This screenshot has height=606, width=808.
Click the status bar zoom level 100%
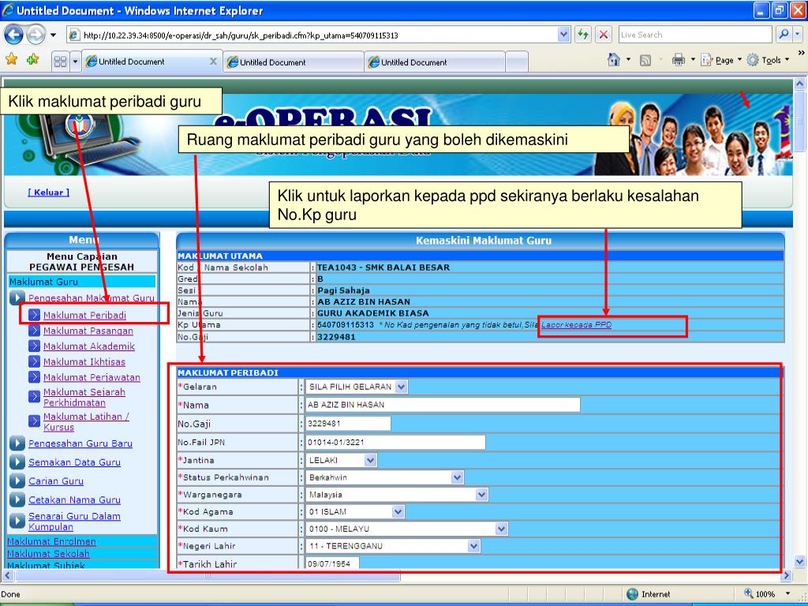click(x=765, y=594)
